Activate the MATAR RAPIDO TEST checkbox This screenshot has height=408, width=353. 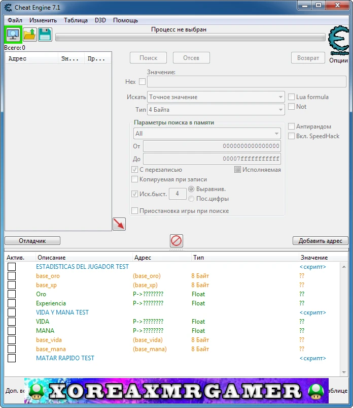12,358
